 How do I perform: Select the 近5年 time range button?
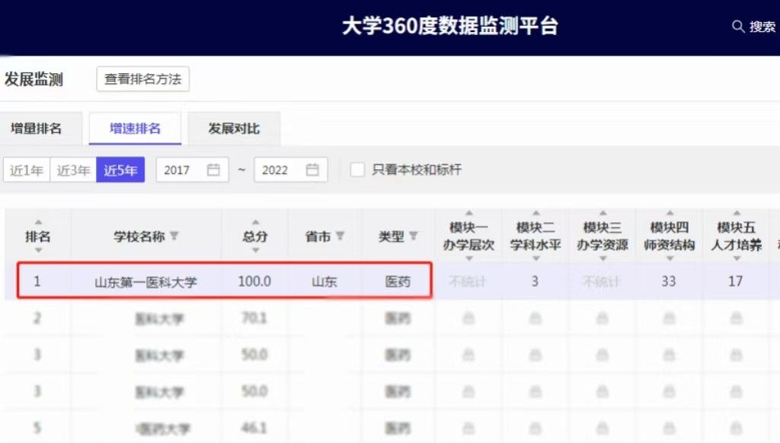click(x=120, y=170)
